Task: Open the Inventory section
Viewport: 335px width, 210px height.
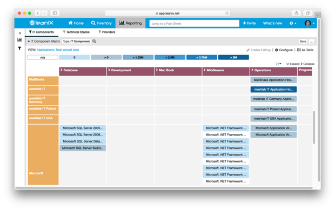Action: coord(101,23)
